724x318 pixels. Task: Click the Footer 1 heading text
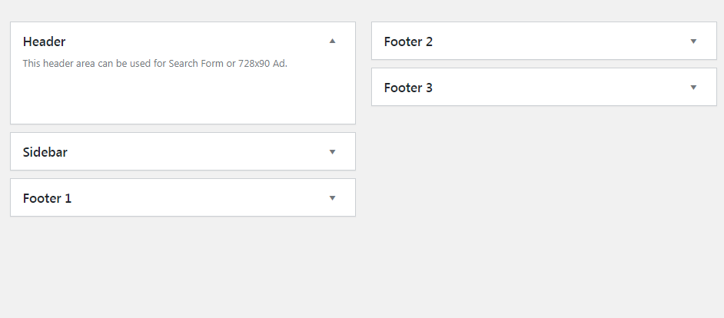click(x=48, y=198)
